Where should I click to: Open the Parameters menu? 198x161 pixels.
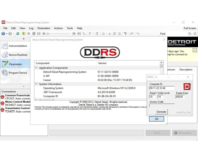(x=44, y=28)
